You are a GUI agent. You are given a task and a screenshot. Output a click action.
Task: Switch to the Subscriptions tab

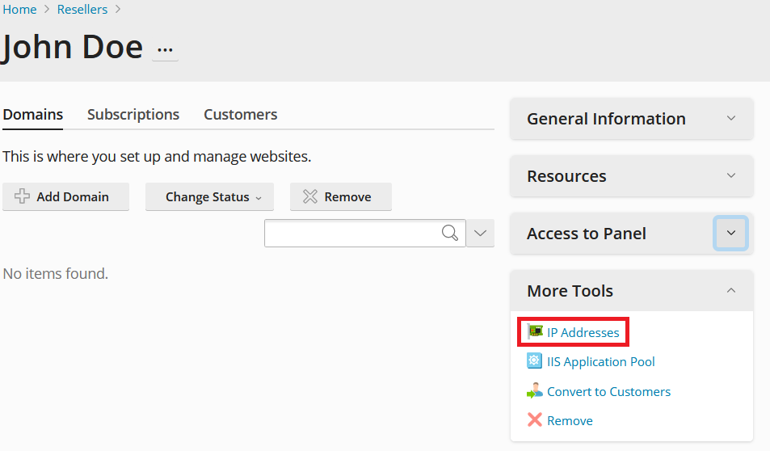pyautogui.click(x=133, y=115)
